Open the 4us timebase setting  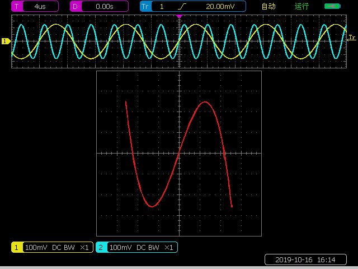(40, 7)
